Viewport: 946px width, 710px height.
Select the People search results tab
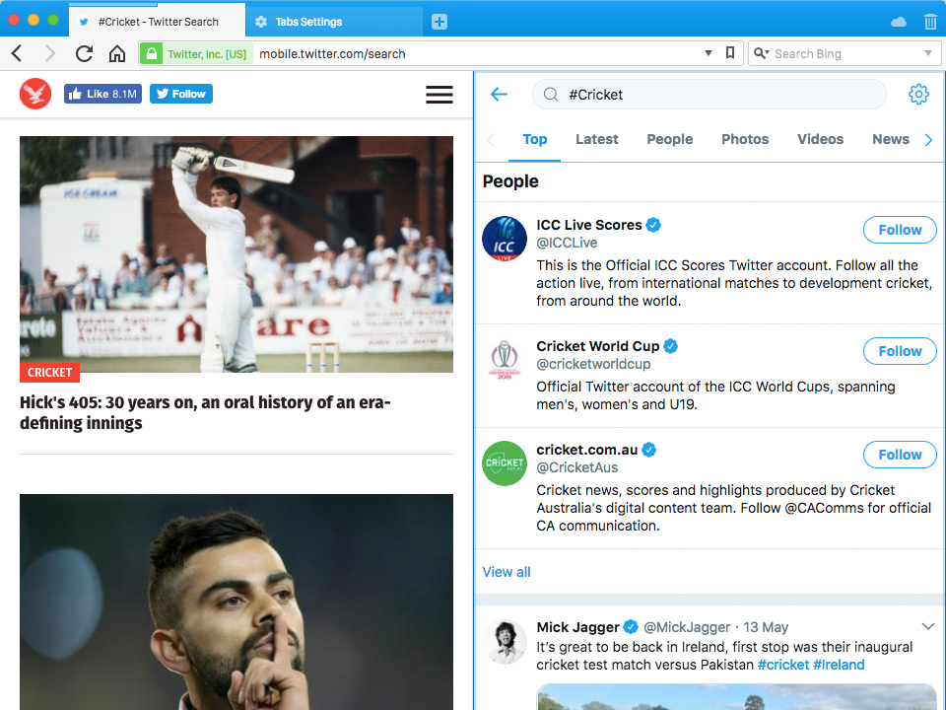point(670,139)
